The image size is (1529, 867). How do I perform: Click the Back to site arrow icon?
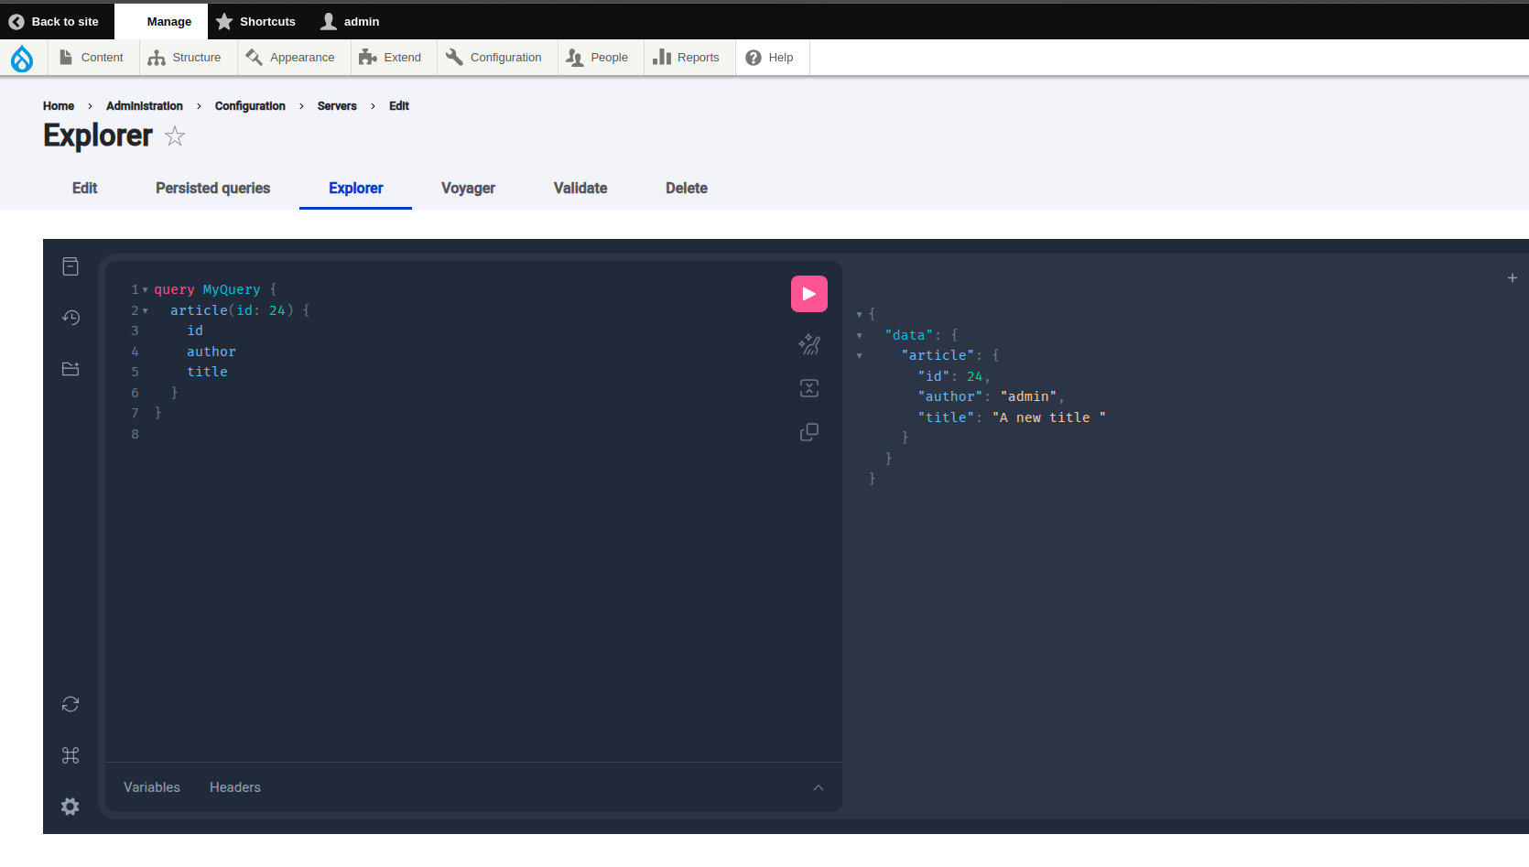click(16, 22)
